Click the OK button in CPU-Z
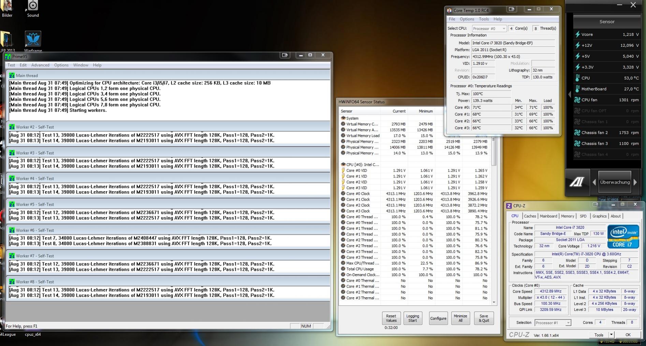The width and height of the screenshot is (646, 346). tap(628, 335)
